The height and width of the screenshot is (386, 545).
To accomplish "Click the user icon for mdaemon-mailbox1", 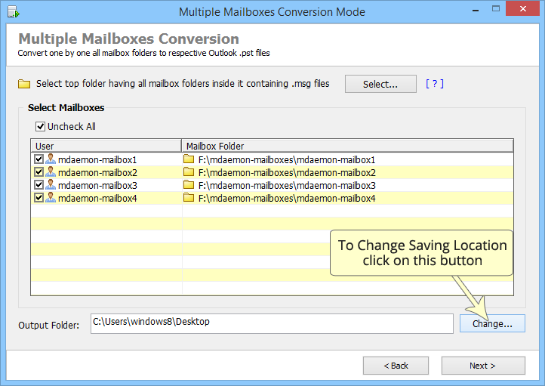I will coord(51,159).
